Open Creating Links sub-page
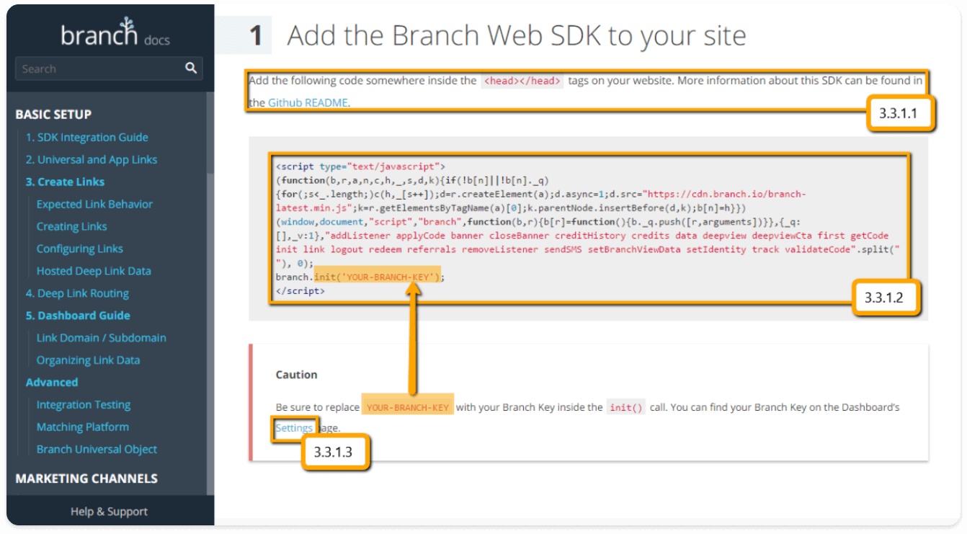This screenshot has height=534, width=967. point(71,226)
